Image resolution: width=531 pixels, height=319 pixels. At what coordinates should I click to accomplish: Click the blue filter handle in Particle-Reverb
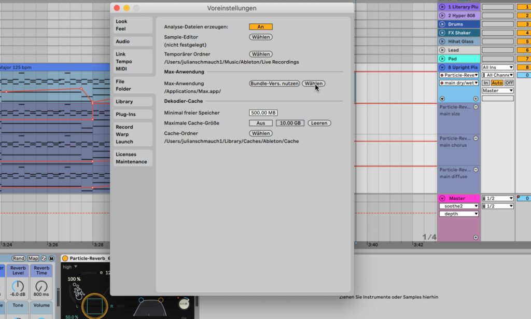point(141,300)
